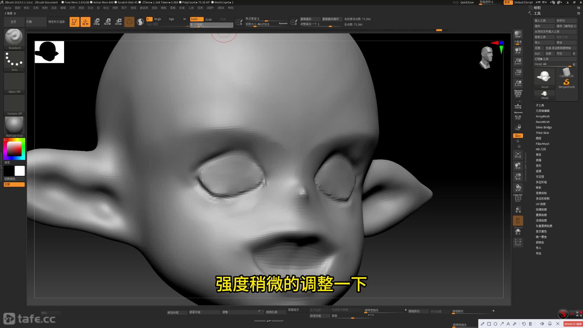The width and height of the screenshot is (583, 328).
Task: Enable the Zadd mode
Action: [x=196, y=19]
